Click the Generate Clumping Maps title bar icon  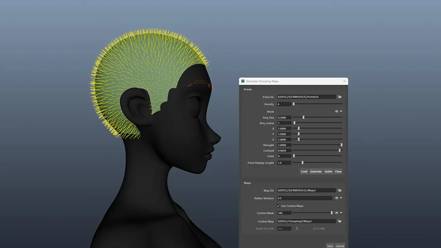point(243,81)
